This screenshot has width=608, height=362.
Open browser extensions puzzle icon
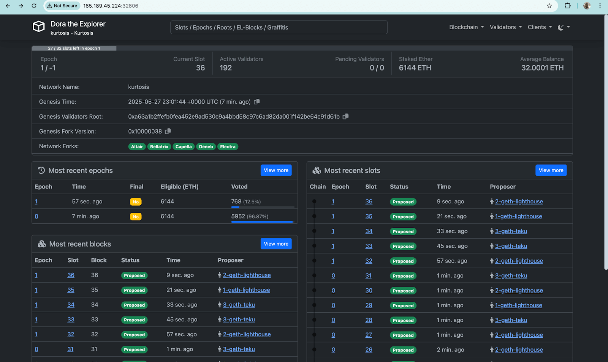(568, 6)
